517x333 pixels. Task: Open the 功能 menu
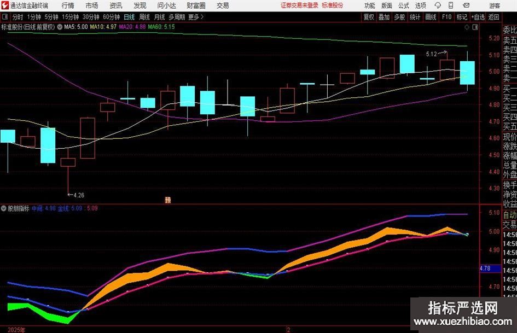point(370,5)
